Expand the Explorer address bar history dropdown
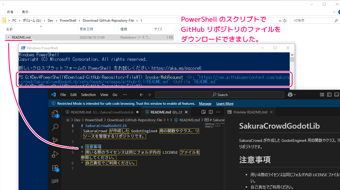 280,21
